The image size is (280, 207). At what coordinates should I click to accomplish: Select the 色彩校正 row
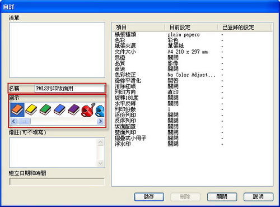coord(192,75)
